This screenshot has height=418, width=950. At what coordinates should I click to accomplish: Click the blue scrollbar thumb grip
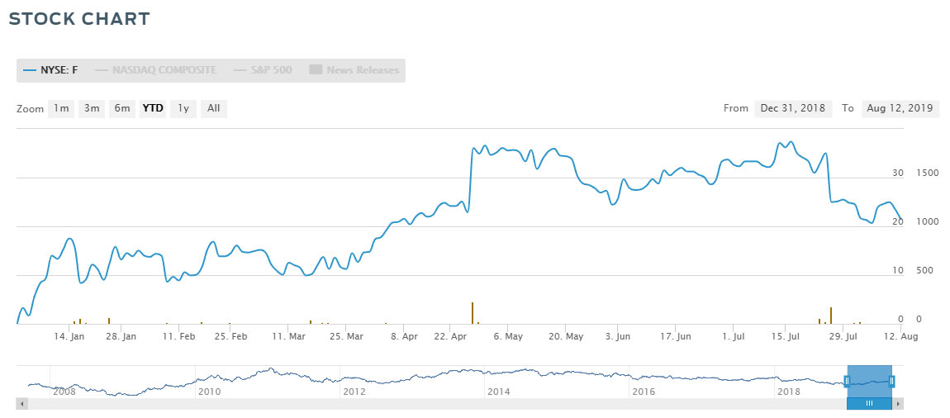(x=869, y=404)
